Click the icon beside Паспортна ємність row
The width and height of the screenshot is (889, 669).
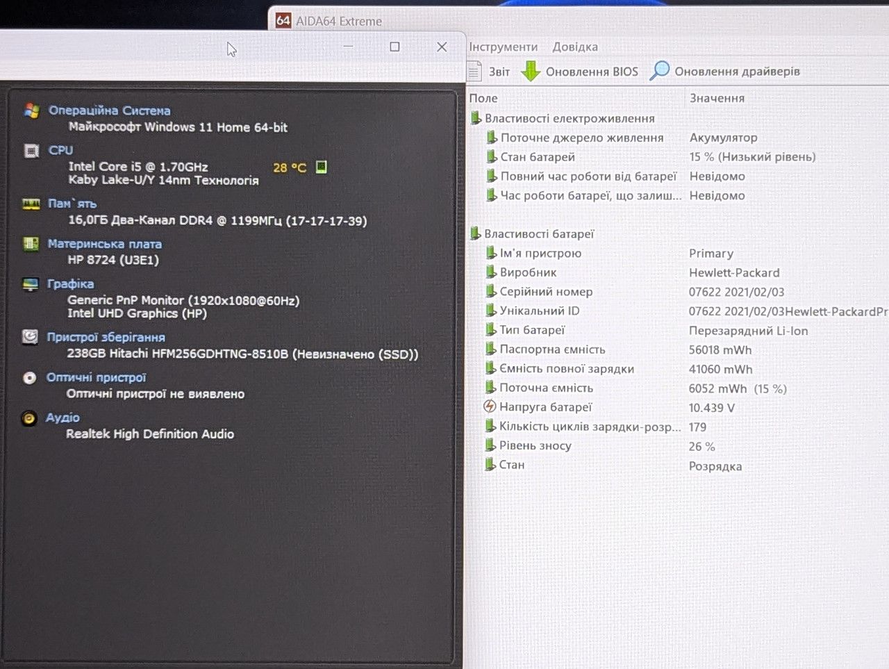pyautogui.click(x=491, y=349)
